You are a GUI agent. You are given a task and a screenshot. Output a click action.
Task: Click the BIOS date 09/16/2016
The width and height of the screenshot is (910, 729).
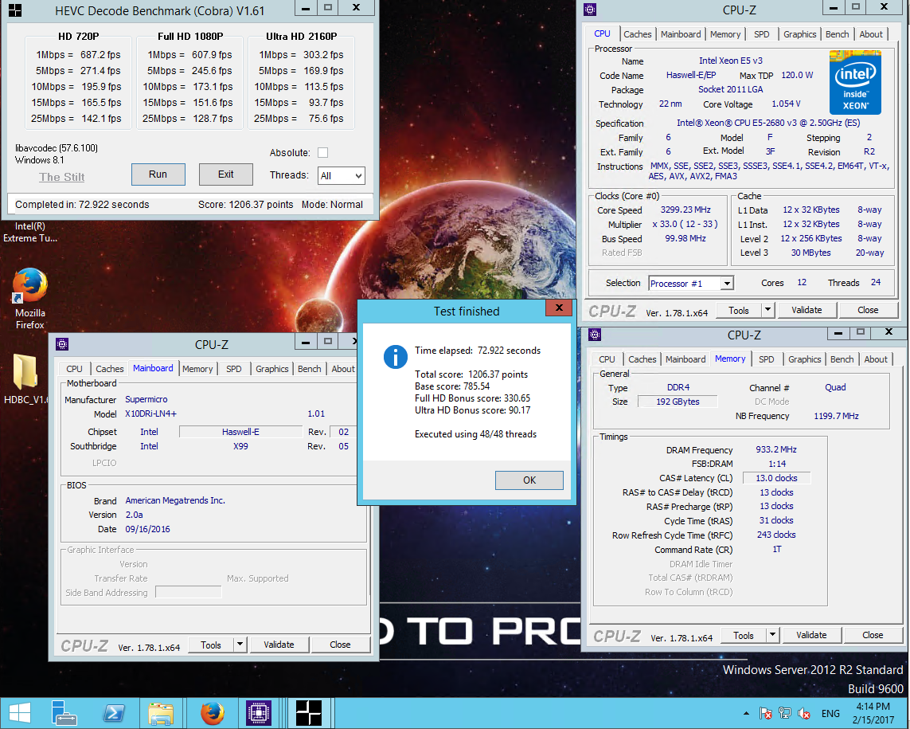coord(147,529)
